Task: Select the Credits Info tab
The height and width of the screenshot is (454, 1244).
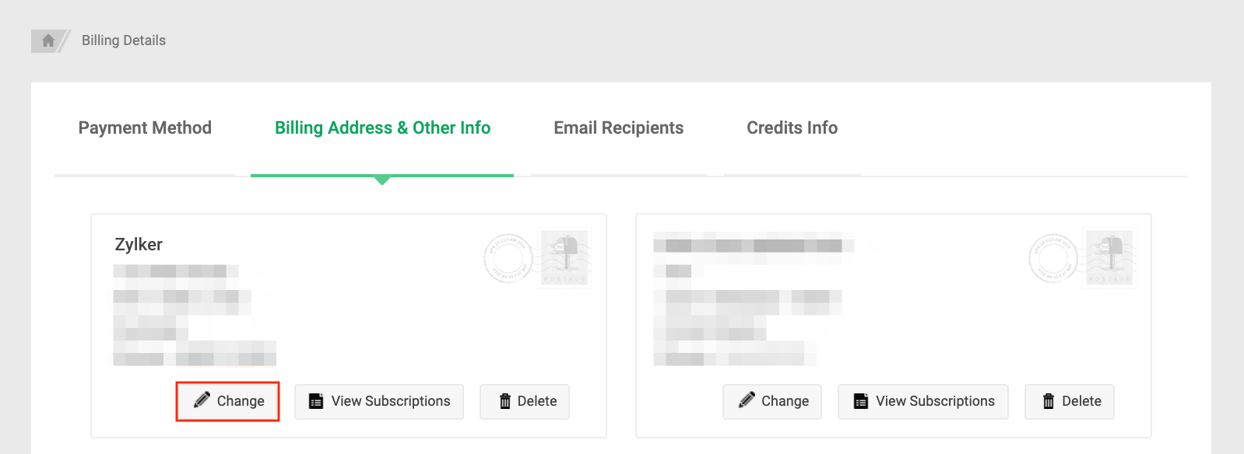Action: 792,127
